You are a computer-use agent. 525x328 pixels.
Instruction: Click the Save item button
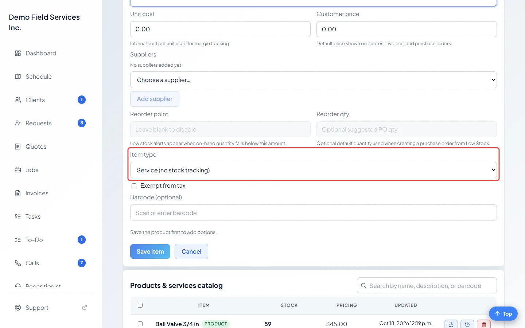coord(150,251)
